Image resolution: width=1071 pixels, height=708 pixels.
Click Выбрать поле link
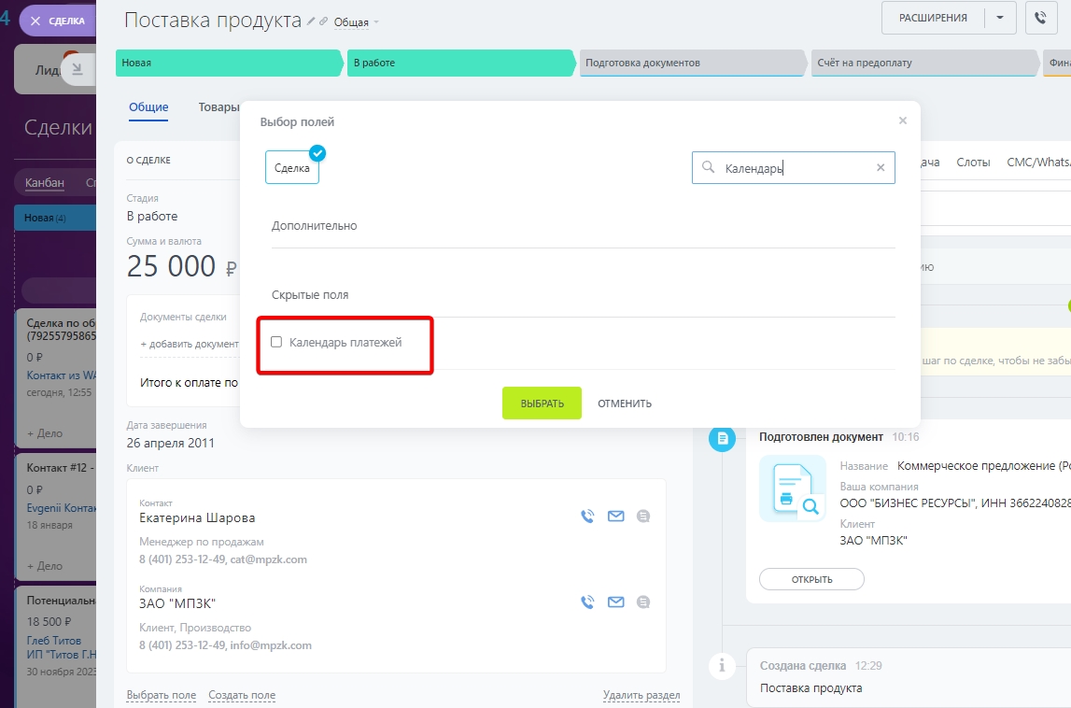coord(162,695)
